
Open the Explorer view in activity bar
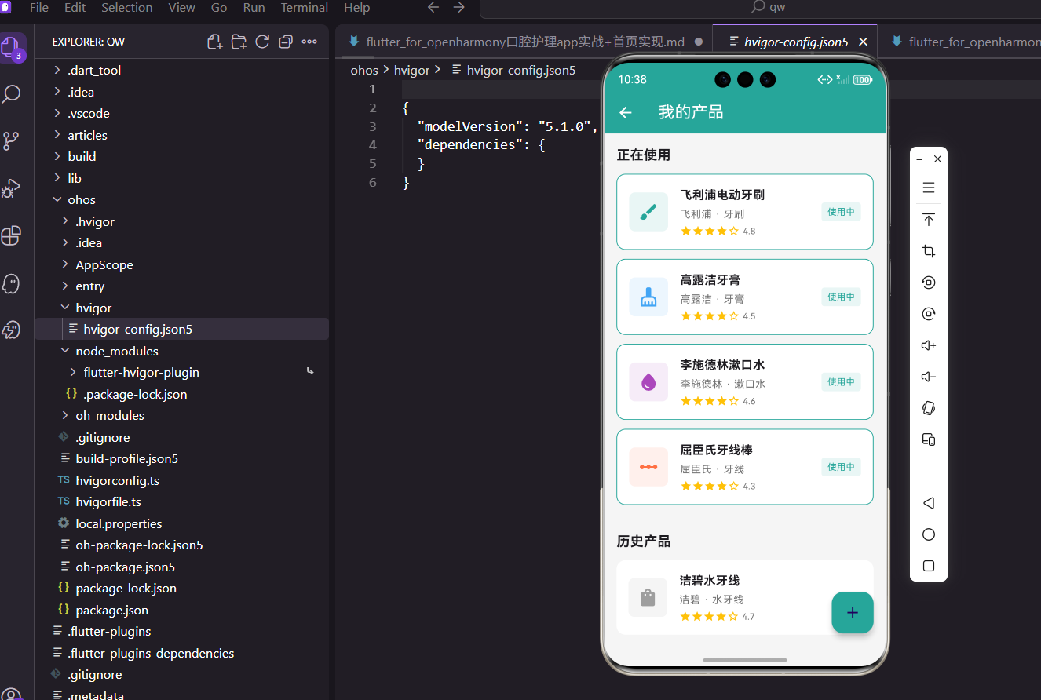[11, 48]
